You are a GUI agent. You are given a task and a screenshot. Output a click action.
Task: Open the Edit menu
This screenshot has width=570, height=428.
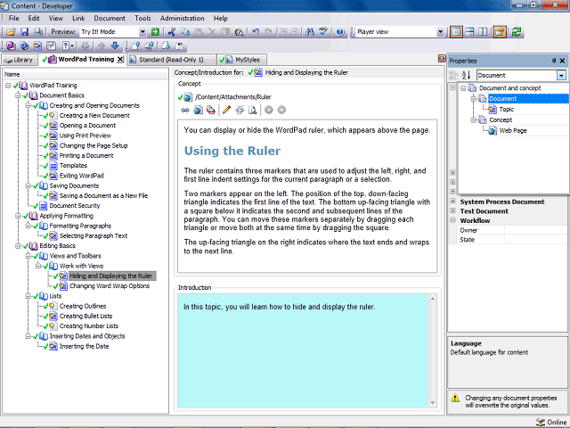pyautogui.click(x=34, y=18)
